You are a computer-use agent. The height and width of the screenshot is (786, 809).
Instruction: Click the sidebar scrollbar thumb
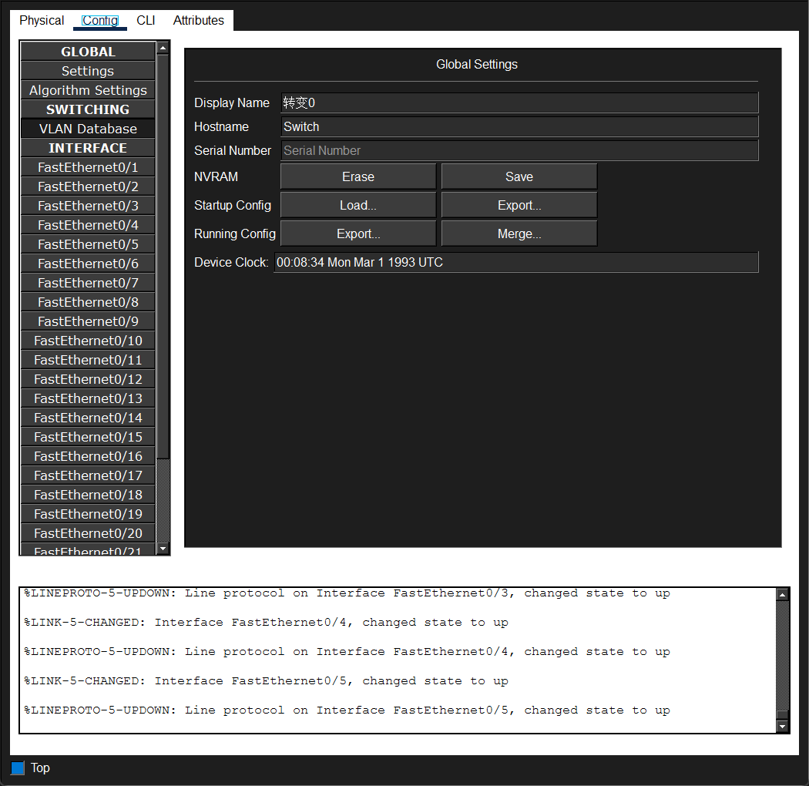[x=163, y=256]
